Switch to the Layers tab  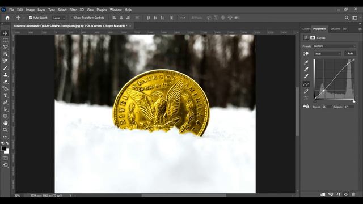pyautogui.click(x=306, y=29)
